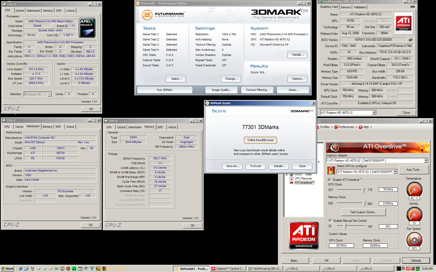Click the Basic button in Catalyst
Viewport: 436px width, 272px height.
coord(295,261)
